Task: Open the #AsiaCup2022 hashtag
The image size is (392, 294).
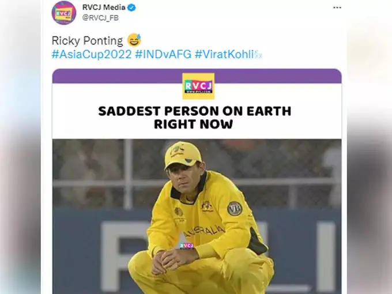Action: (x=91, y=54)
